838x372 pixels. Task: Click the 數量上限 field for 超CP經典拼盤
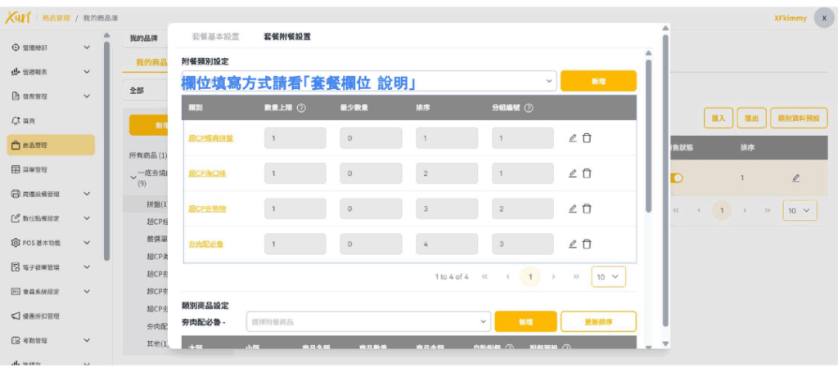(295, 138)
